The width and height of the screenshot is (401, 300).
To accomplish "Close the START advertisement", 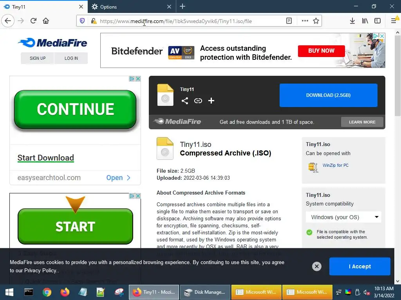I will 138,196.
